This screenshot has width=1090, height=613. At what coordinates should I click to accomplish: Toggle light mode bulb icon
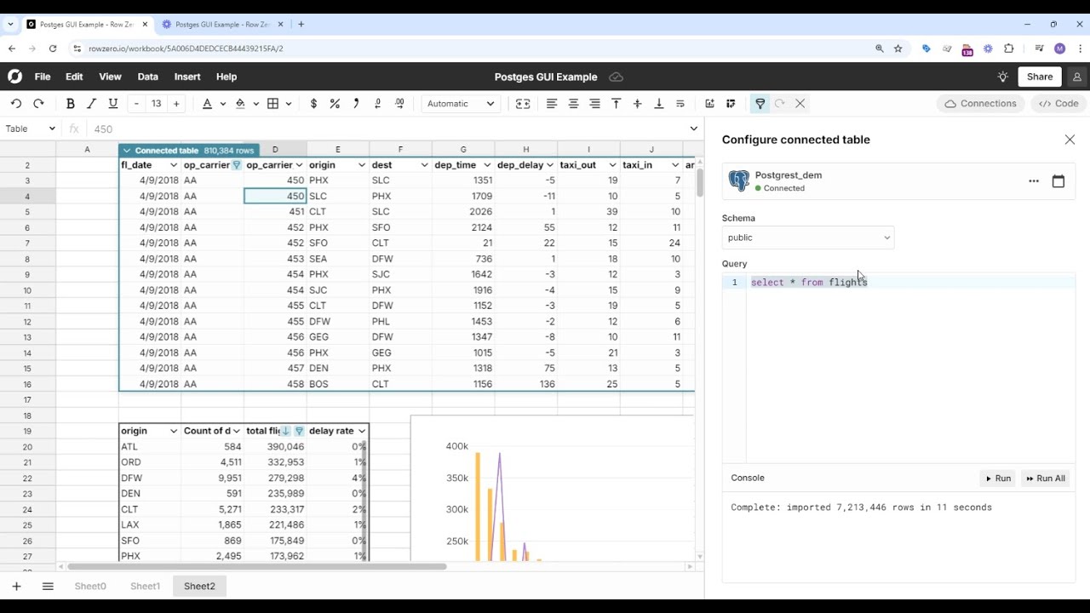1003,77
